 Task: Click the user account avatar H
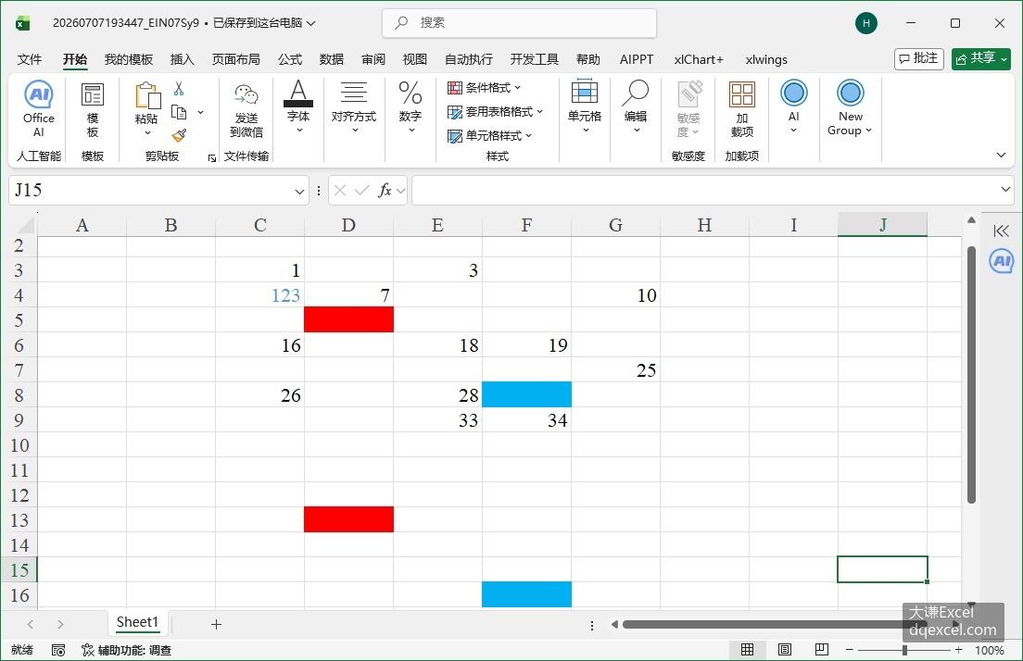[x=865, y=23]
